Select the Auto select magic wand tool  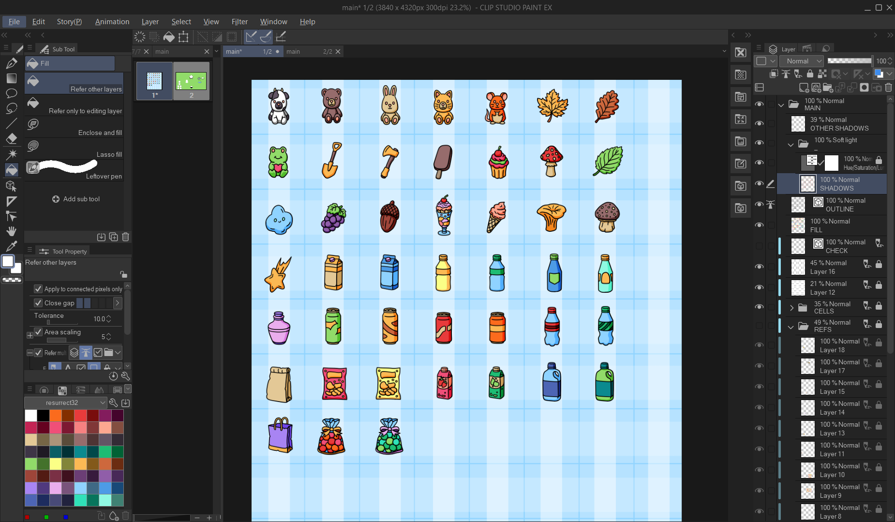click(12, 154)
